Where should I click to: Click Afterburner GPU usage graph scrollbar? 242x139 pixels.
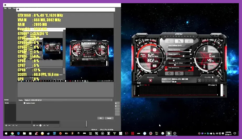pos(222,90)
